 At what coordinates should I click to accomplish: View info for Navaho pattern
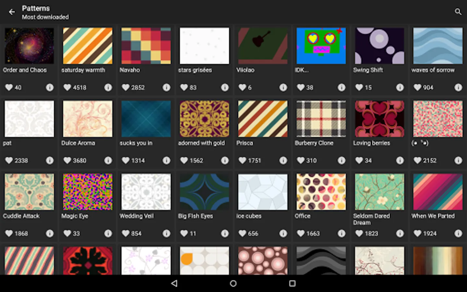[166, 87]
